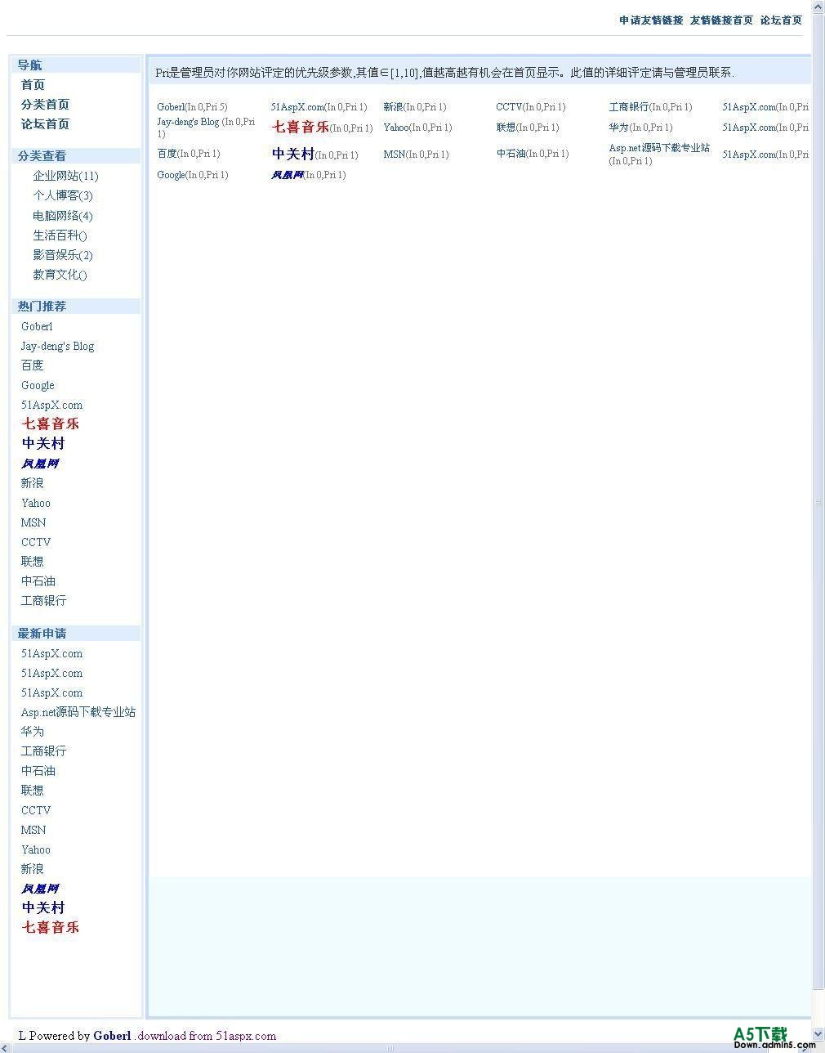Open Google(In 0,Pri 1) in main panel
825x1053 pixels.
(x=193, y=175)
